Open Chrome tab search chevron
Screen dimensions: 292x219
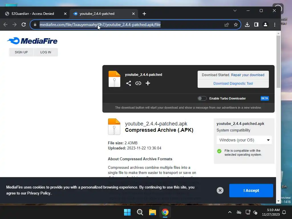coord(235,11)
